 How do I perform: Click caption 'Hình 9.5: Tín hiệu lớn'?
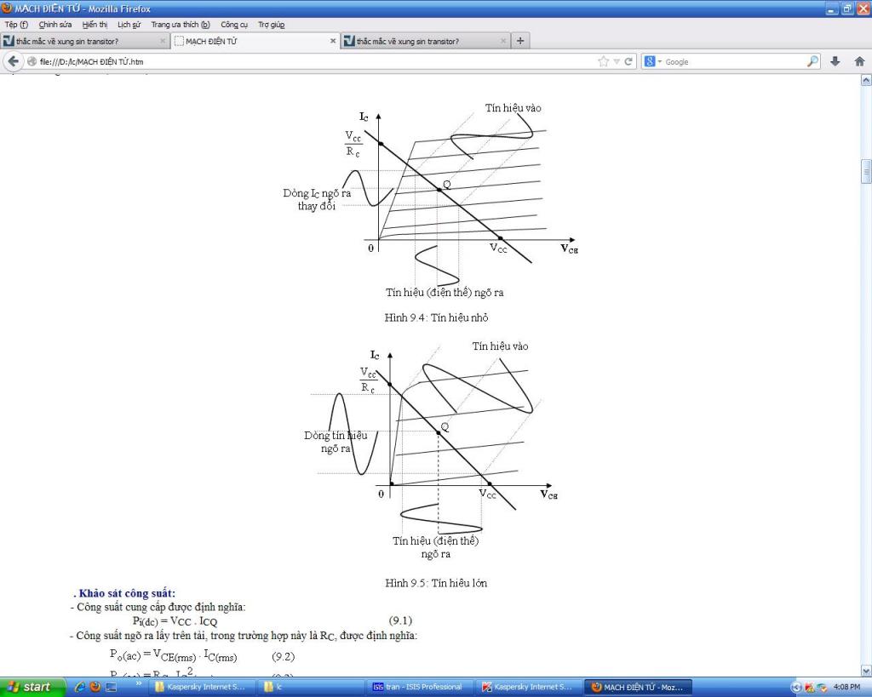click(436, 583)
